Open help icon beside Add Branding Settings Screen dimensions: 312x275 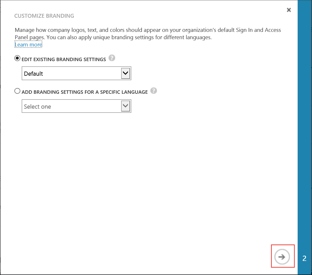click(154, 91)
